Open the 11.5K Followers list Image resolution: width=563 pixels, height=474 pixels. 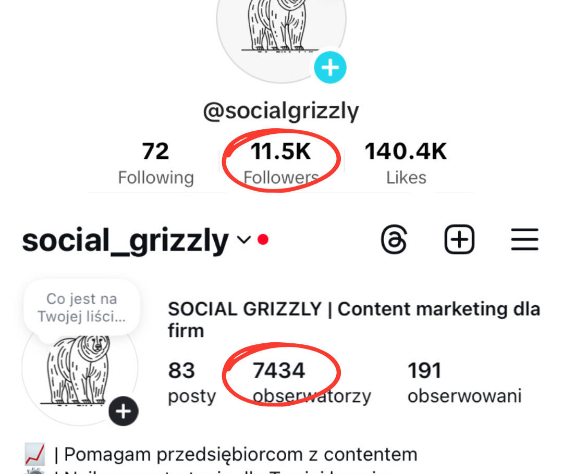tap(281, 164)
